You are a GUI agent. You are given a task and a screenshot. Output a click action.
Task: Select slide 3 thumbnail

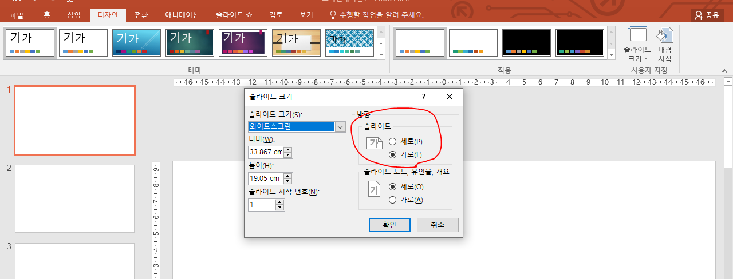pyautogui.click(x=74, y=261)
